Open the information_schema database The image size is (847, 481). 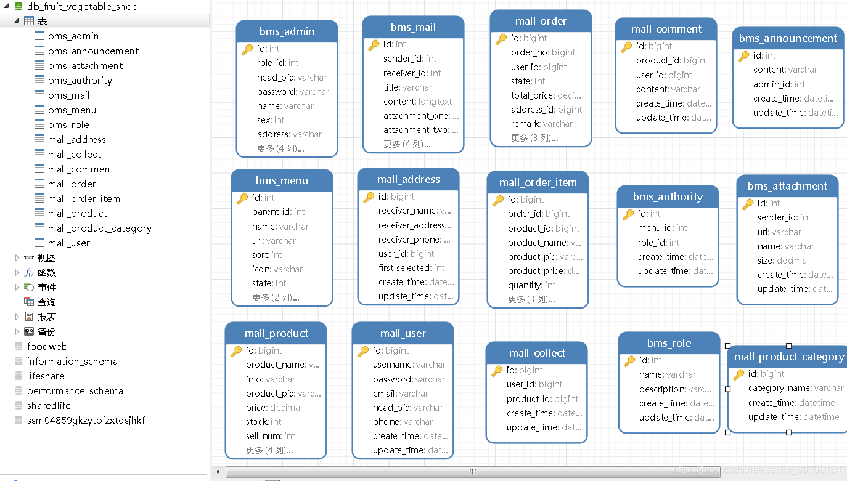(x=72, y=361)
